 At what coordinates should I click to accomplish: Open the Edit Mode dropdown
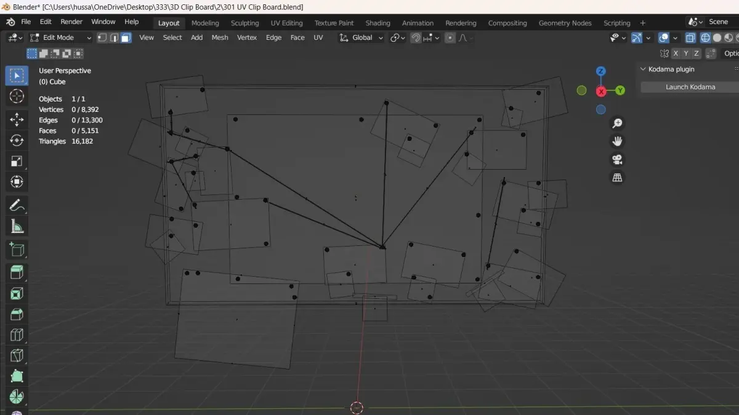(x=60, y=38)
